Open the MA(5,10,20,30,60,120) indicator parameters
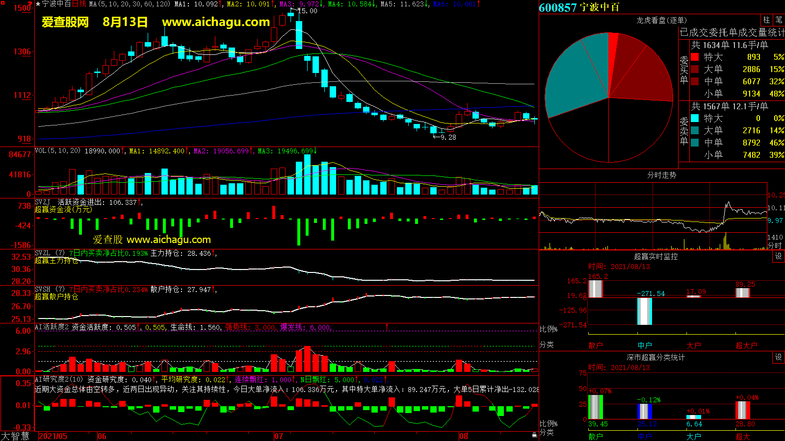 point(130,4)
